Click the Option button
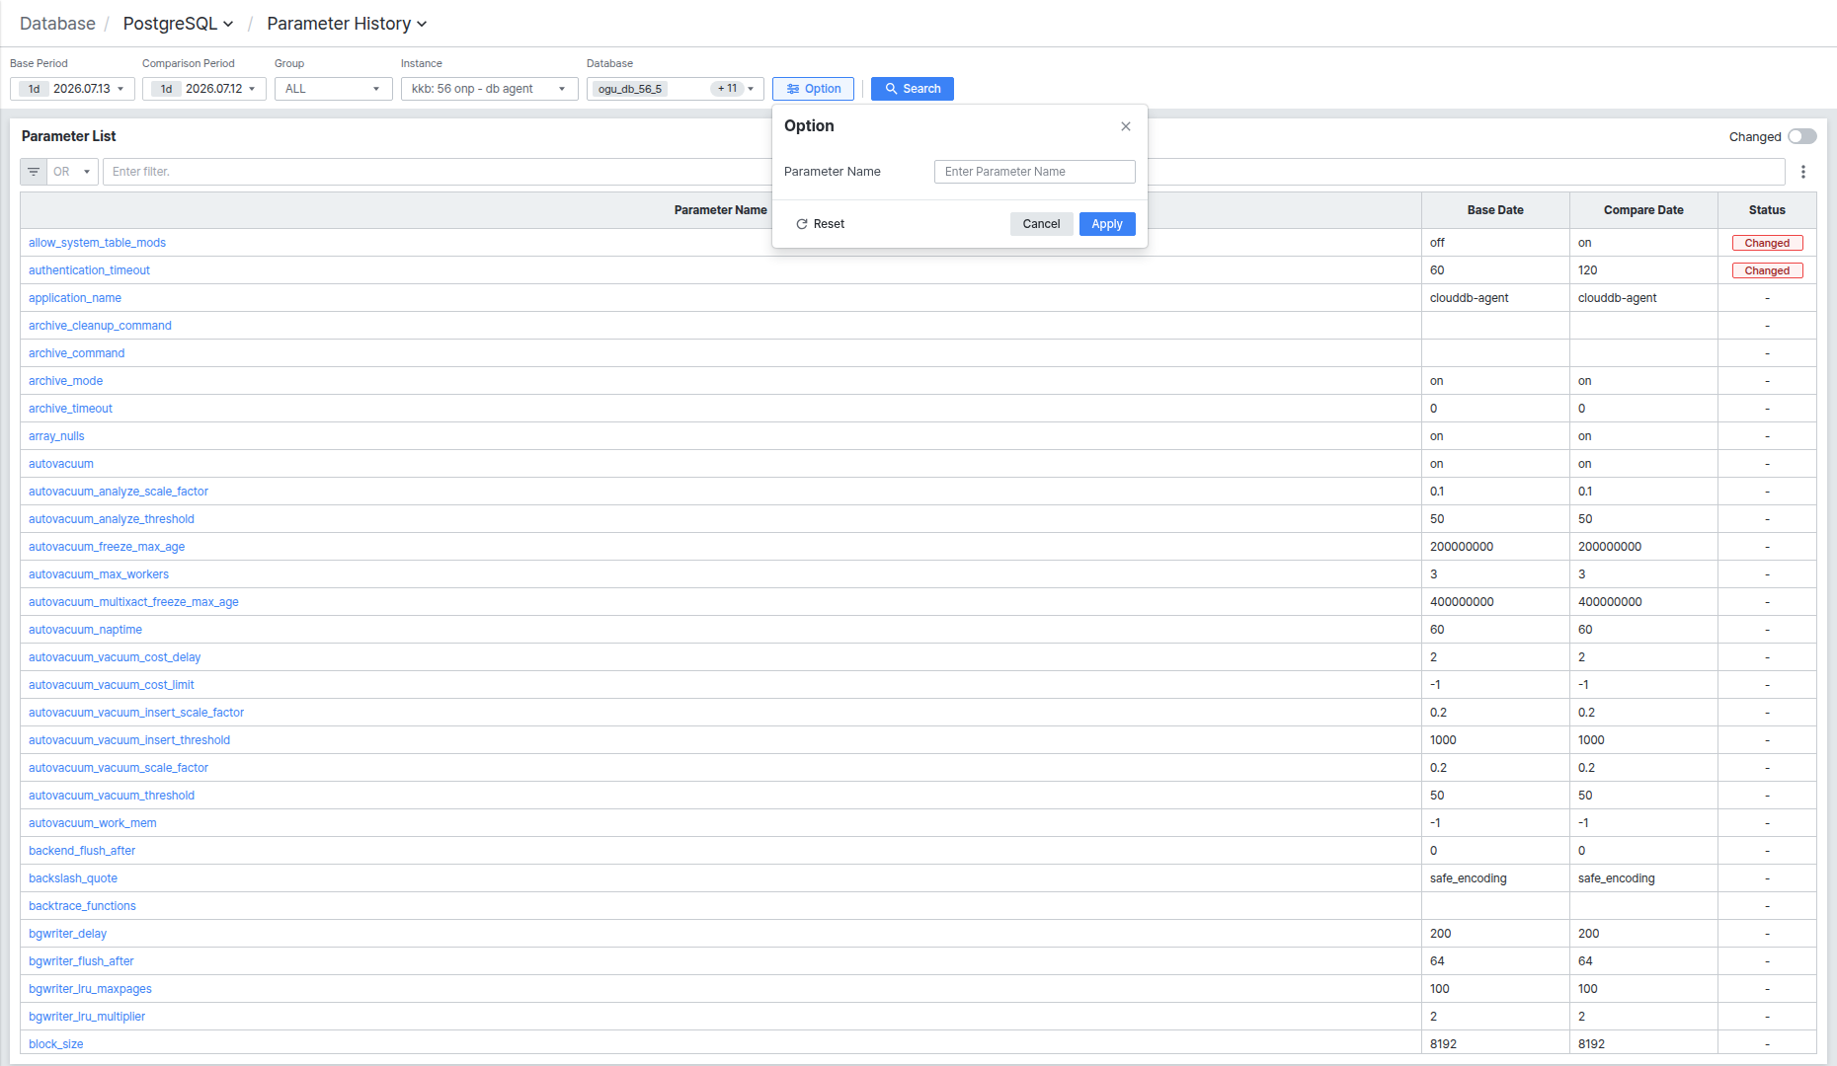This screenshot has height=1066, width=1837. coord(813,89)
